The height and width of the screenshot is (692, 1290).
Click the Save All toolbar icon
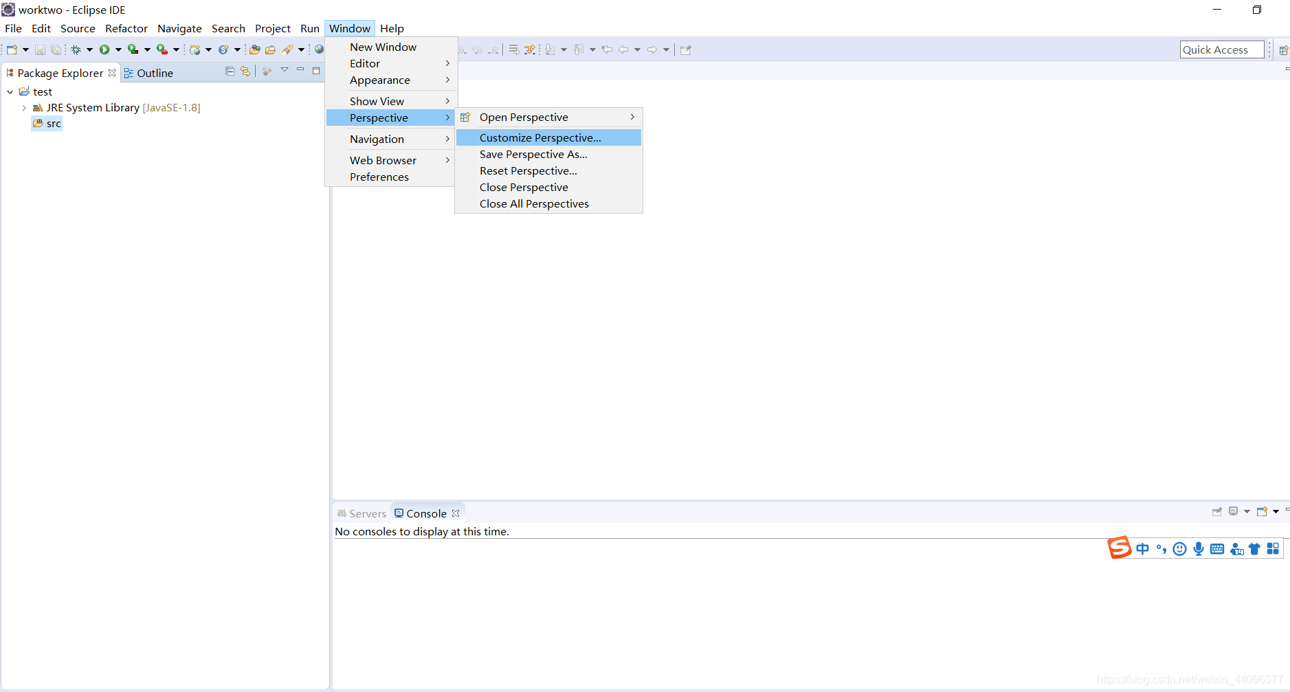[x=56, y=49]
